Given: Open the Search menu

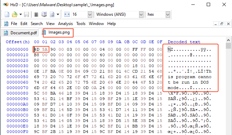Looking at the screenshot, I should (x=37, y=24).
